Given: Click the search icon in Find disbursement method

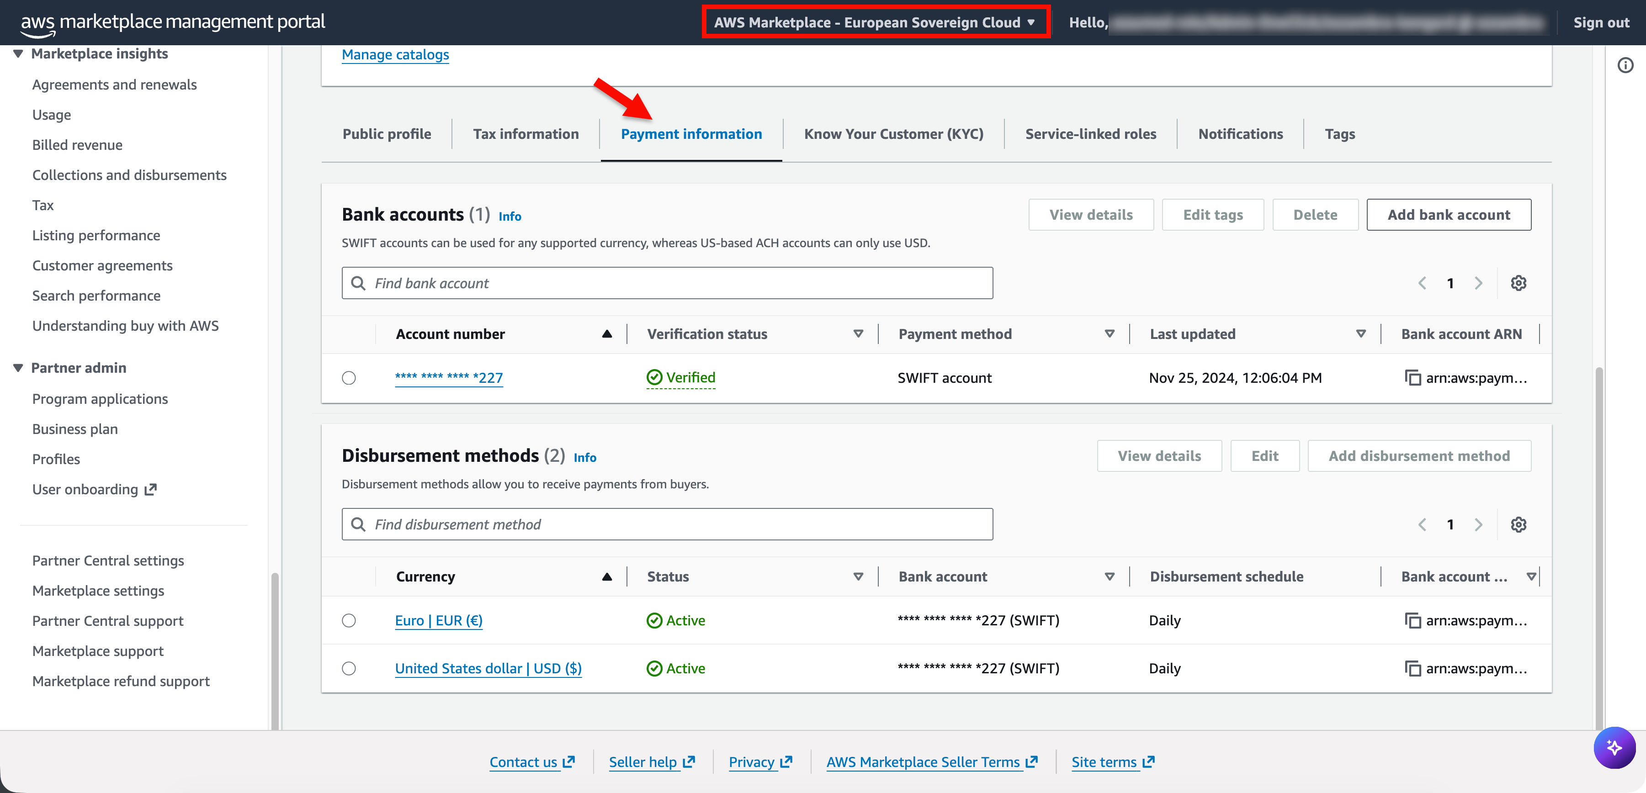Looking at the screenshot, I should [x=358, y=524].
